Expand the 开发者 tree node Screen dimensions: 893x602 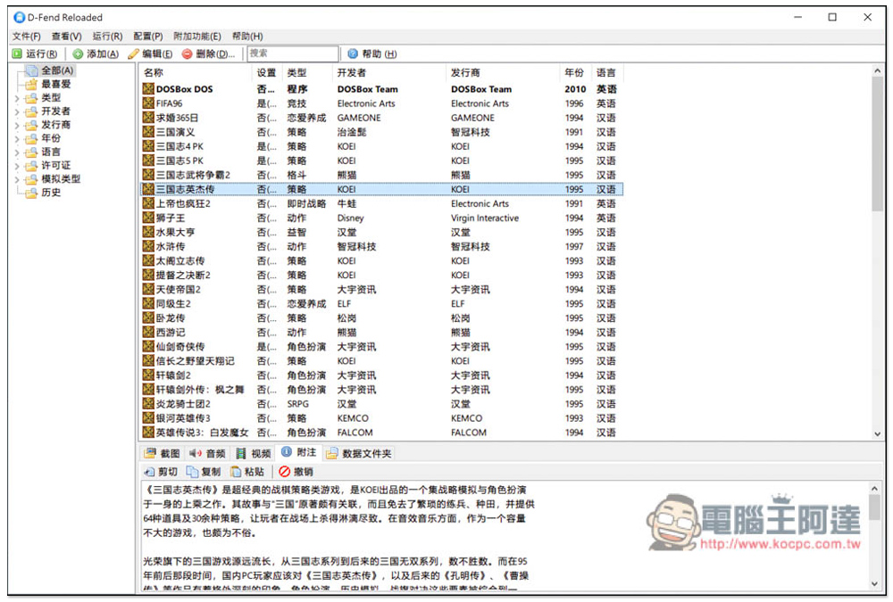[x=17, y=111]
